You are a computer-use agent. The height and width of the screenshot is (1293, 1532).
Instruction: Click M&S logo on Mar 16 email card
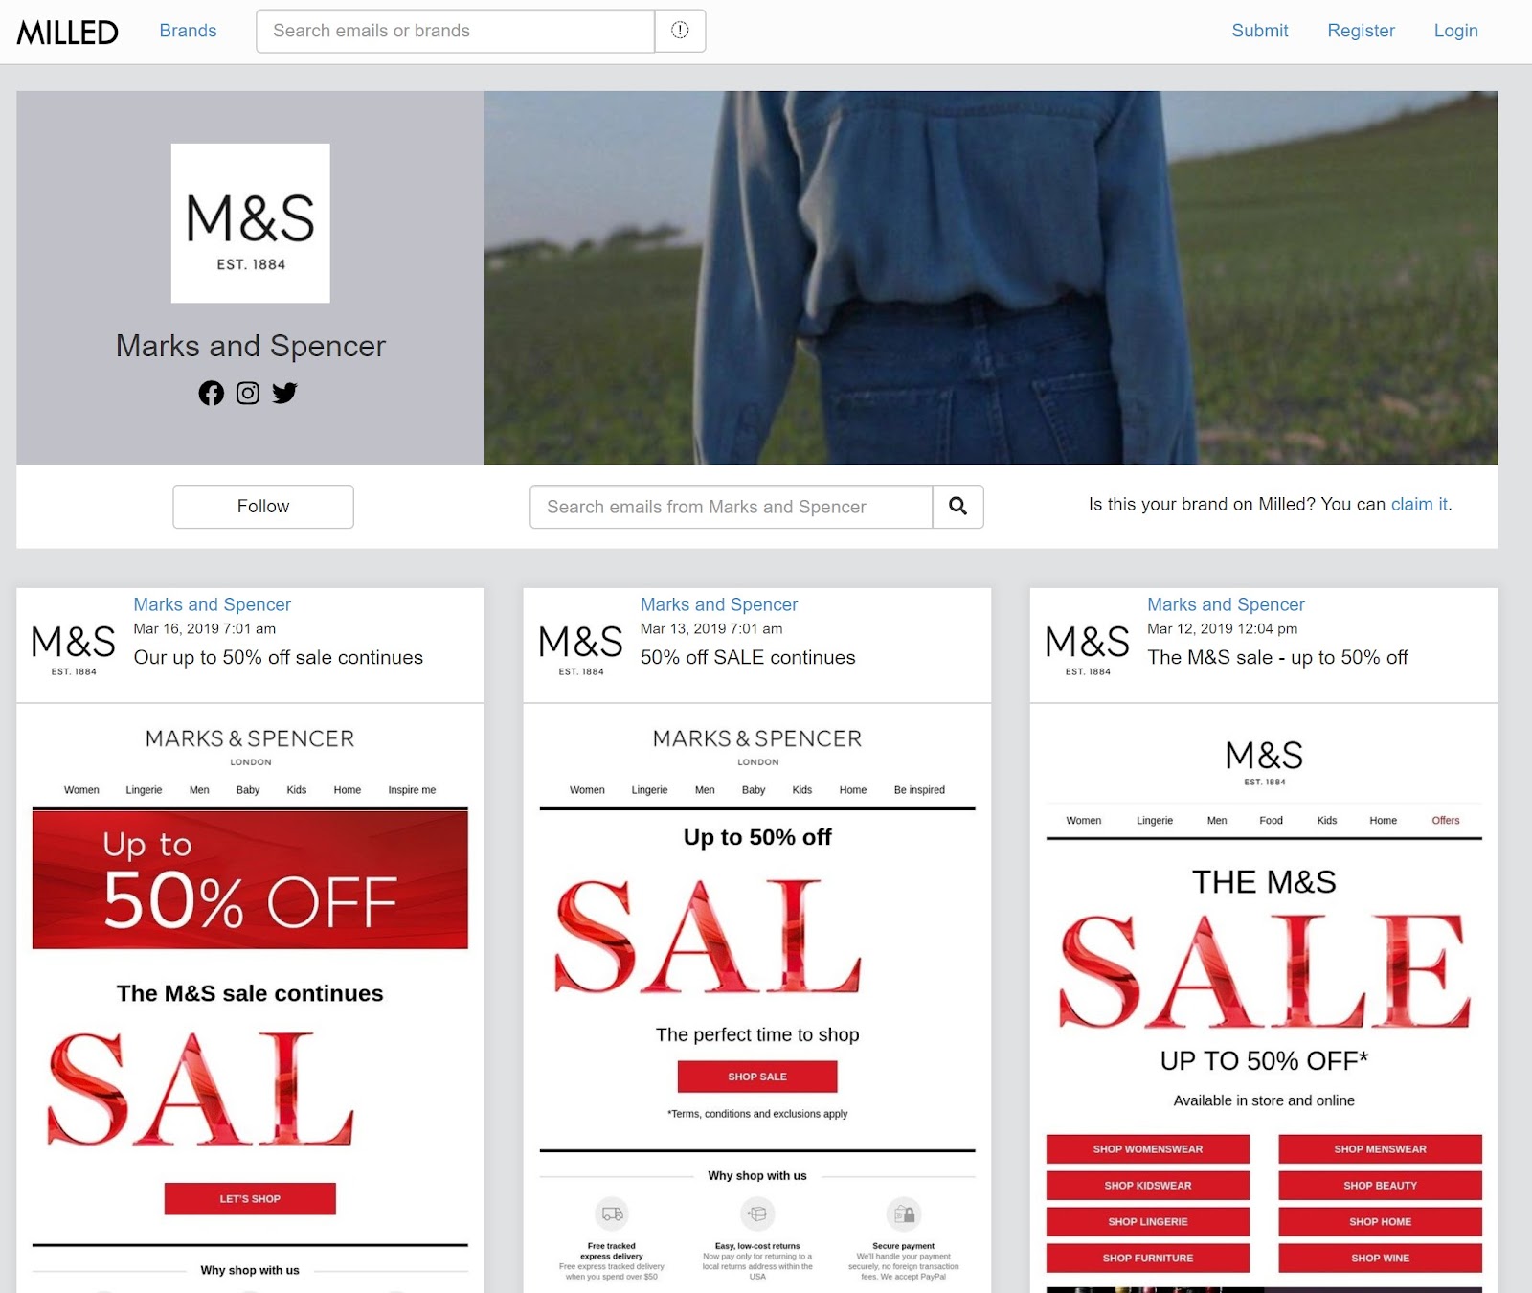tap(74, 648)
